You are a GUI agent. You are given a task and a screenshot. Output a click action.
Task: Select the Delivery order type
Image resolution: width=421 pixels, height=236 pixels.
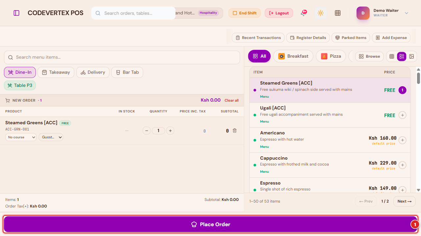[93, 72]
